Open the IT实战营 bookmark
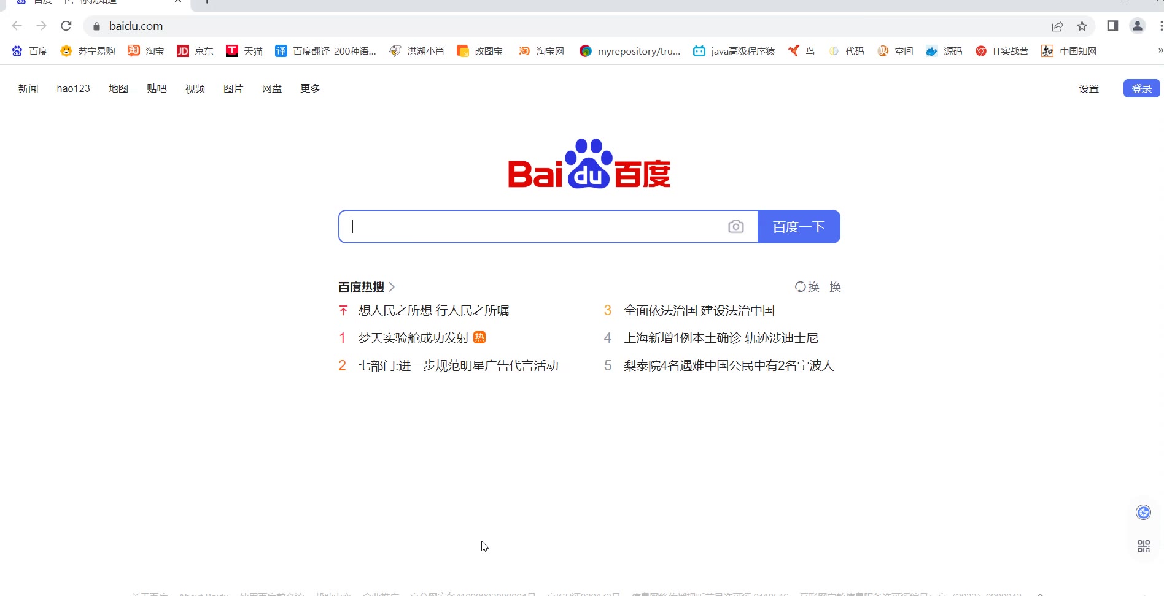 (1002, 51)
